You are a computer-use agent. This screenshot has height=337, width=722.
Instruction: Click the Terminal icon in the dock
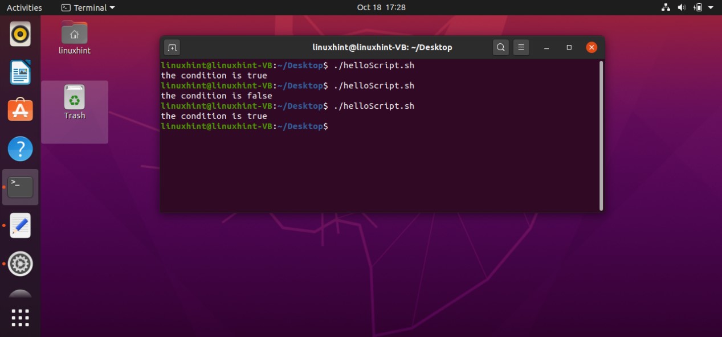pyautogui.click(x=20, y=187)
